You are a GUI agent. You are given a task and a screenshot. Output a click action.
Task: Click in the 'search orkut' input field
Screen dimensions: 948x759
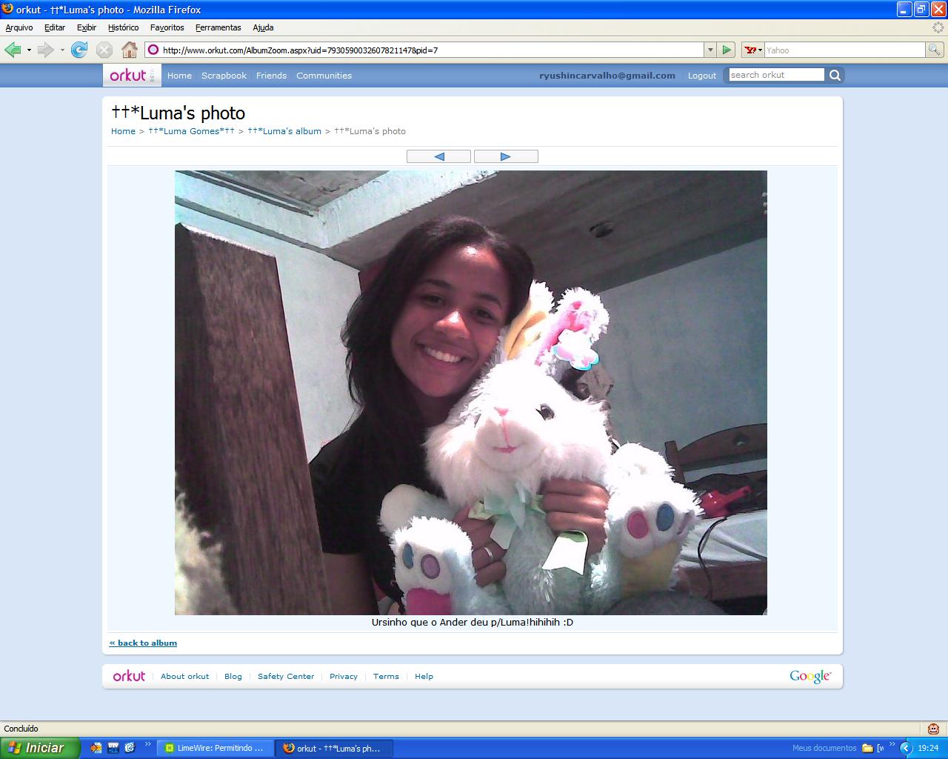[x=776, y=75]
